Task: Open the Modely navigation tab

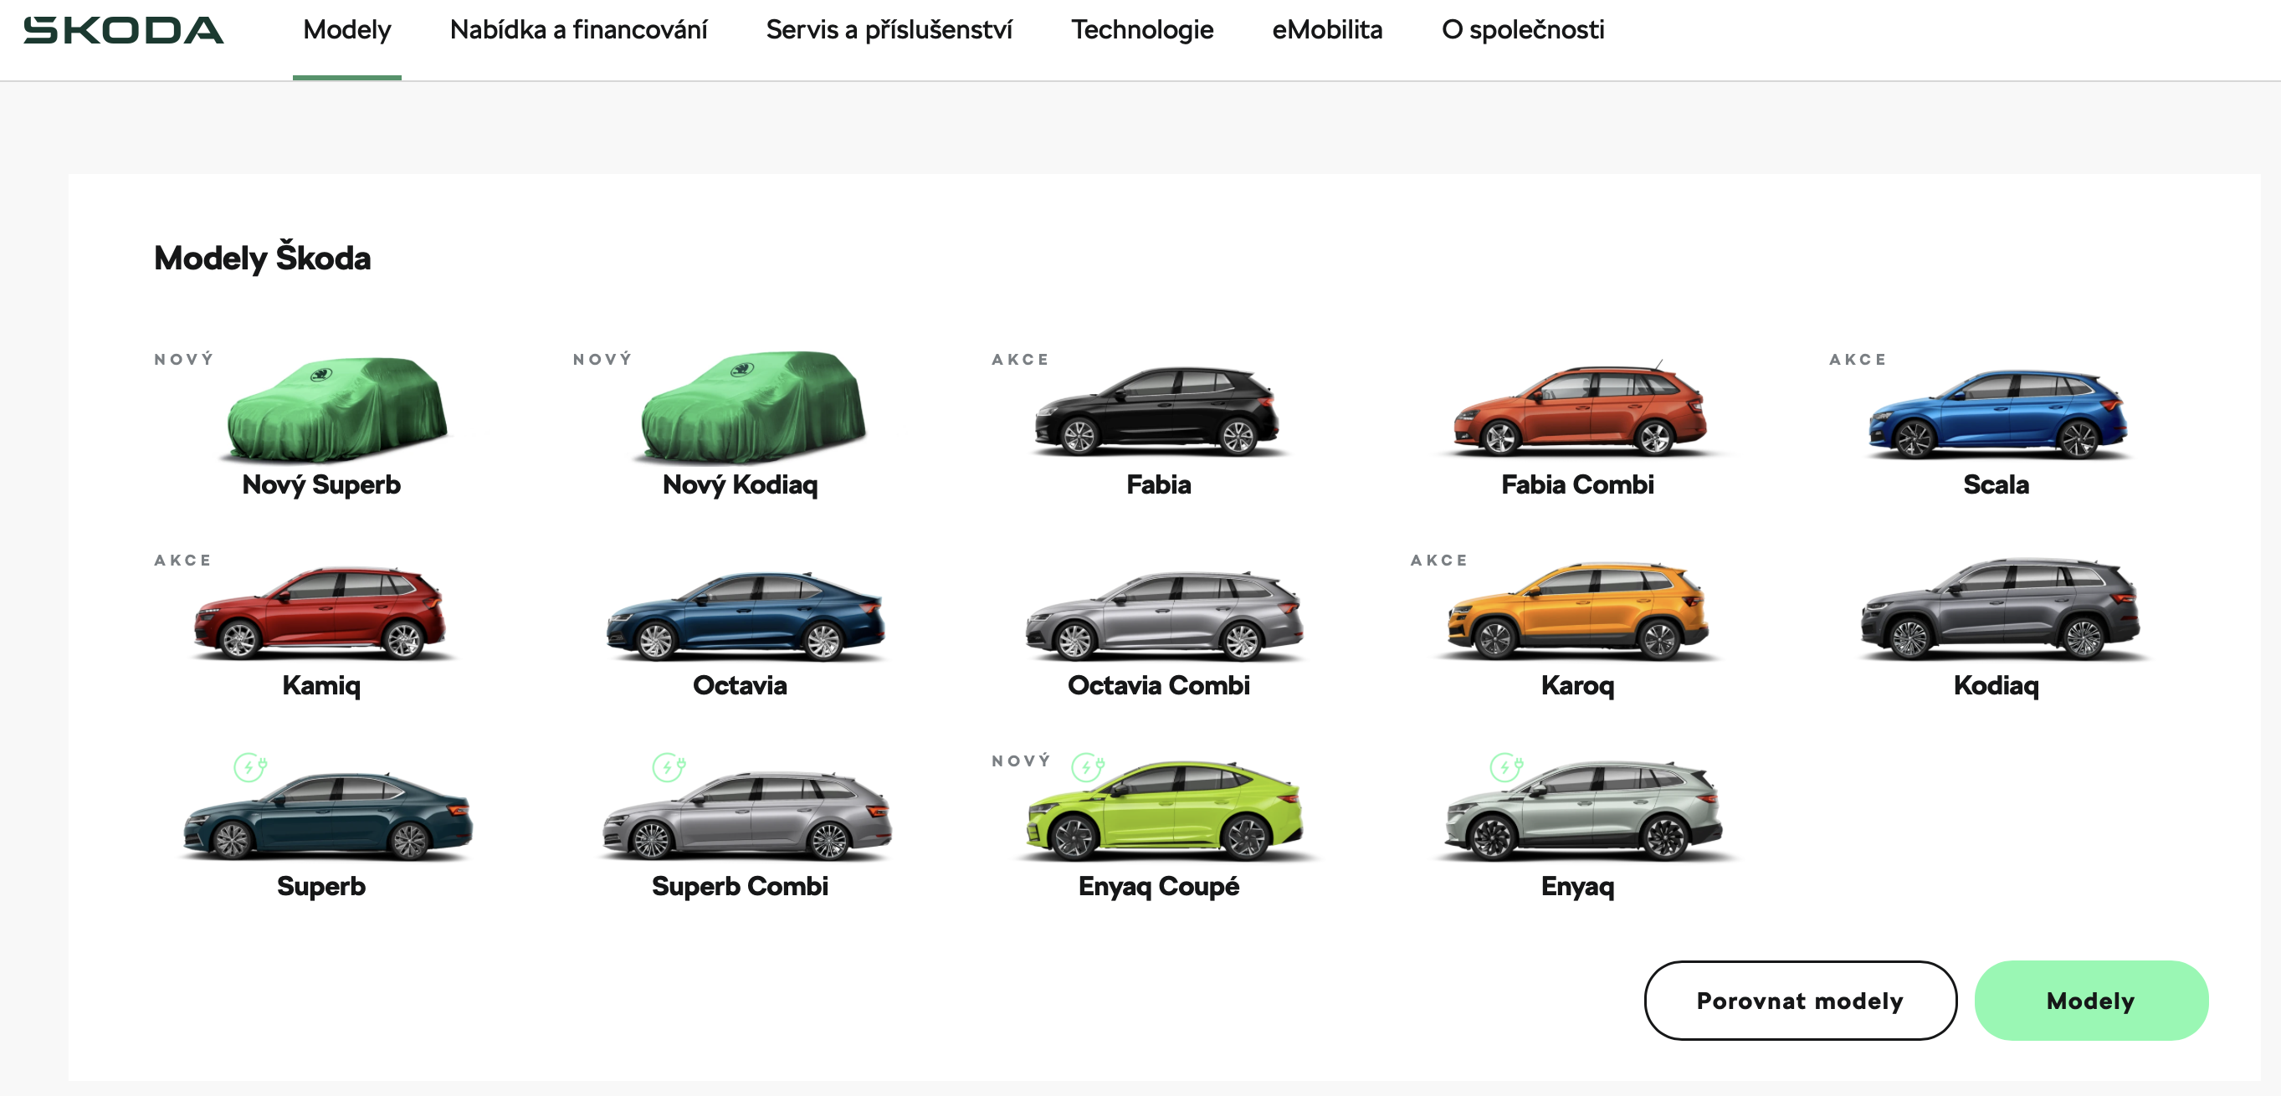Action: (x=347, y=30)
